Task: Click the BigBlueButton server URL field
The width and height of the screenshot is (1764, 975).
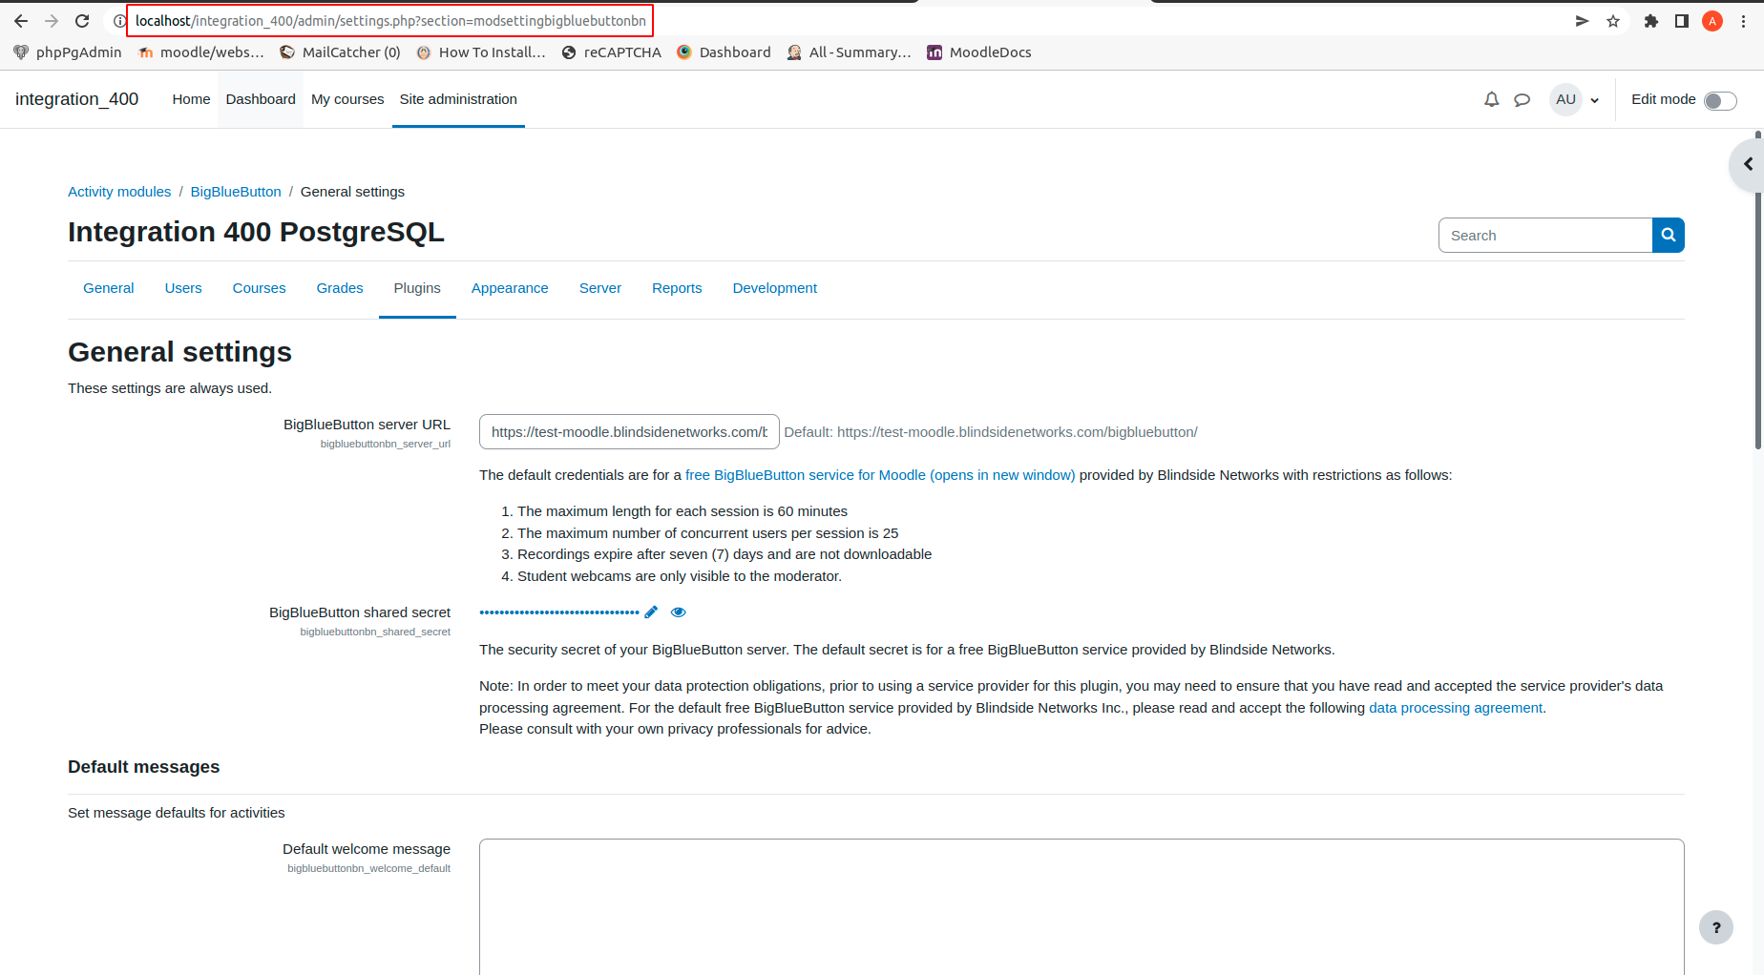Action: pyautogui.click(x=629, y=432)
